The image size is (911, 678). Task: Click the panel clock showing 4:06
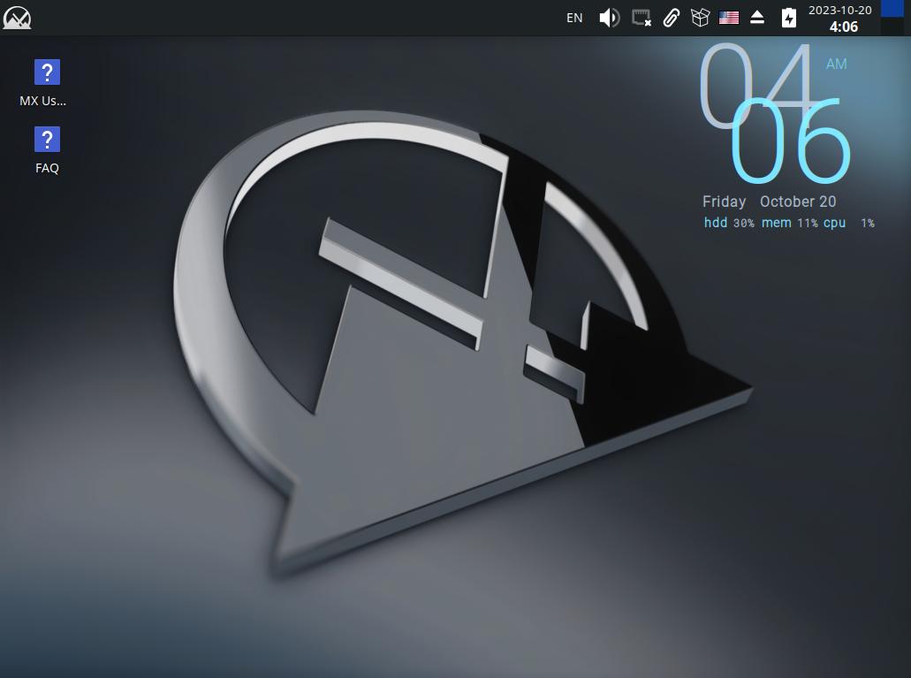click(x=840, y=19)
